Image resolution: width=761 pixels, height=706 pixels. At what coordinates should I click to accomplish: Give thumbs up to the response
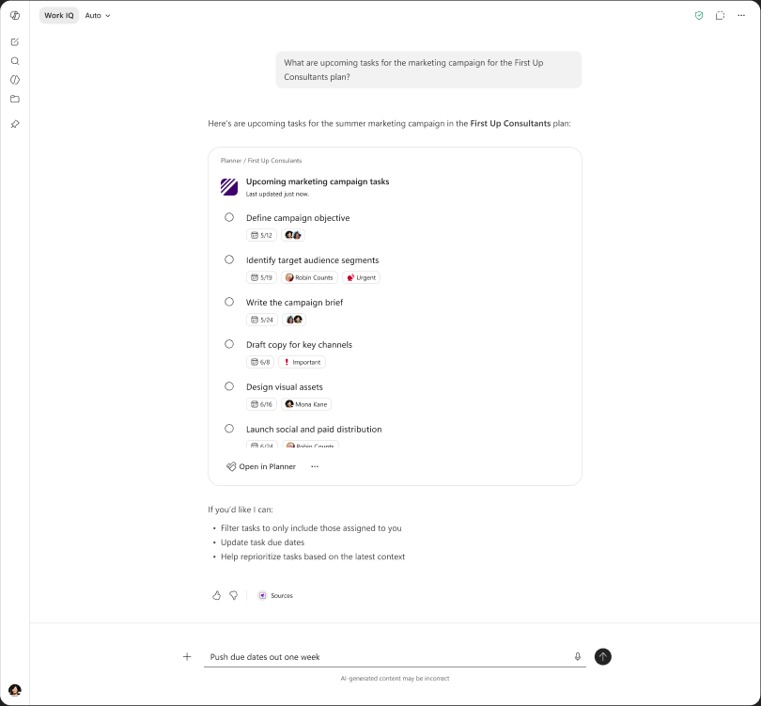pos(216,595)
